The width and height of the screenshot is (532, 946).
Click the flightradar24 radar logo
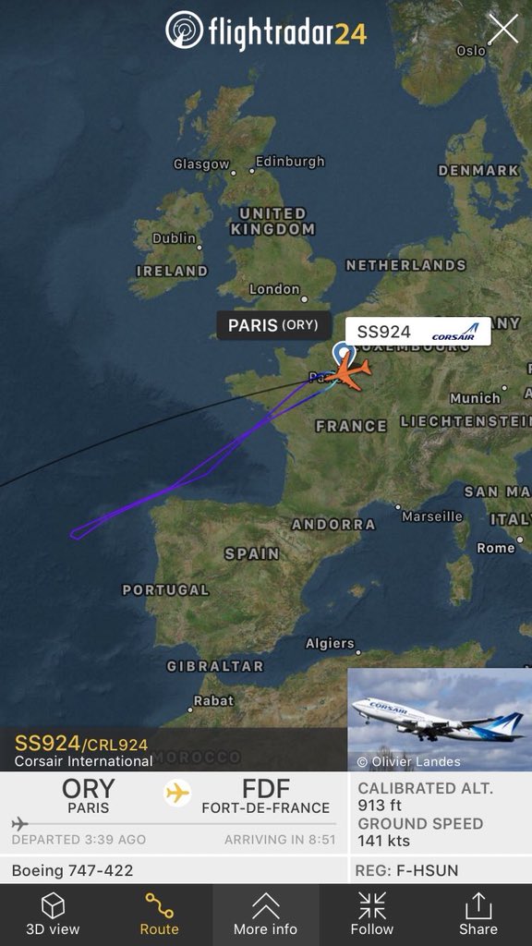point(185,30)
